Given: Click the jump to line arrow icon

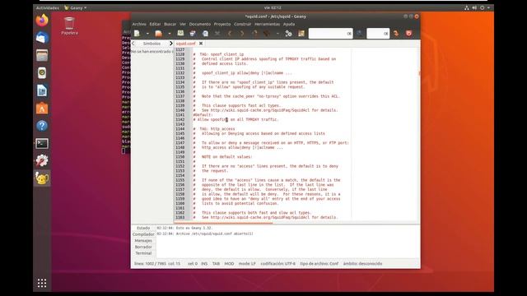Looking at the screenshot, I should [396, 33].
